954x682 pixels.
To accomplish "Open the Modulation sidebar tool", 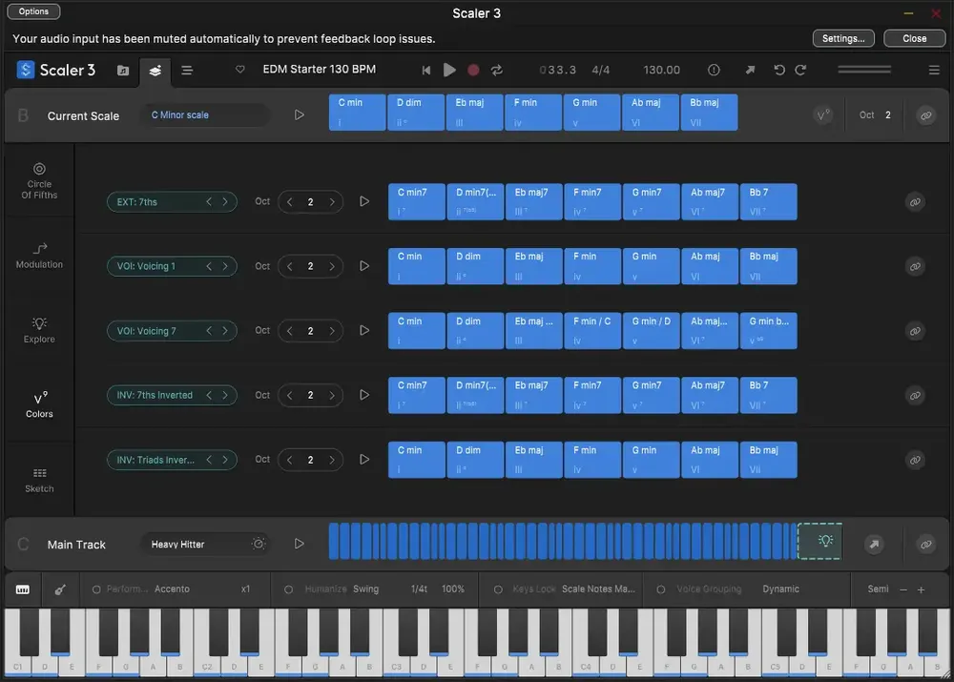I will 39,256.
